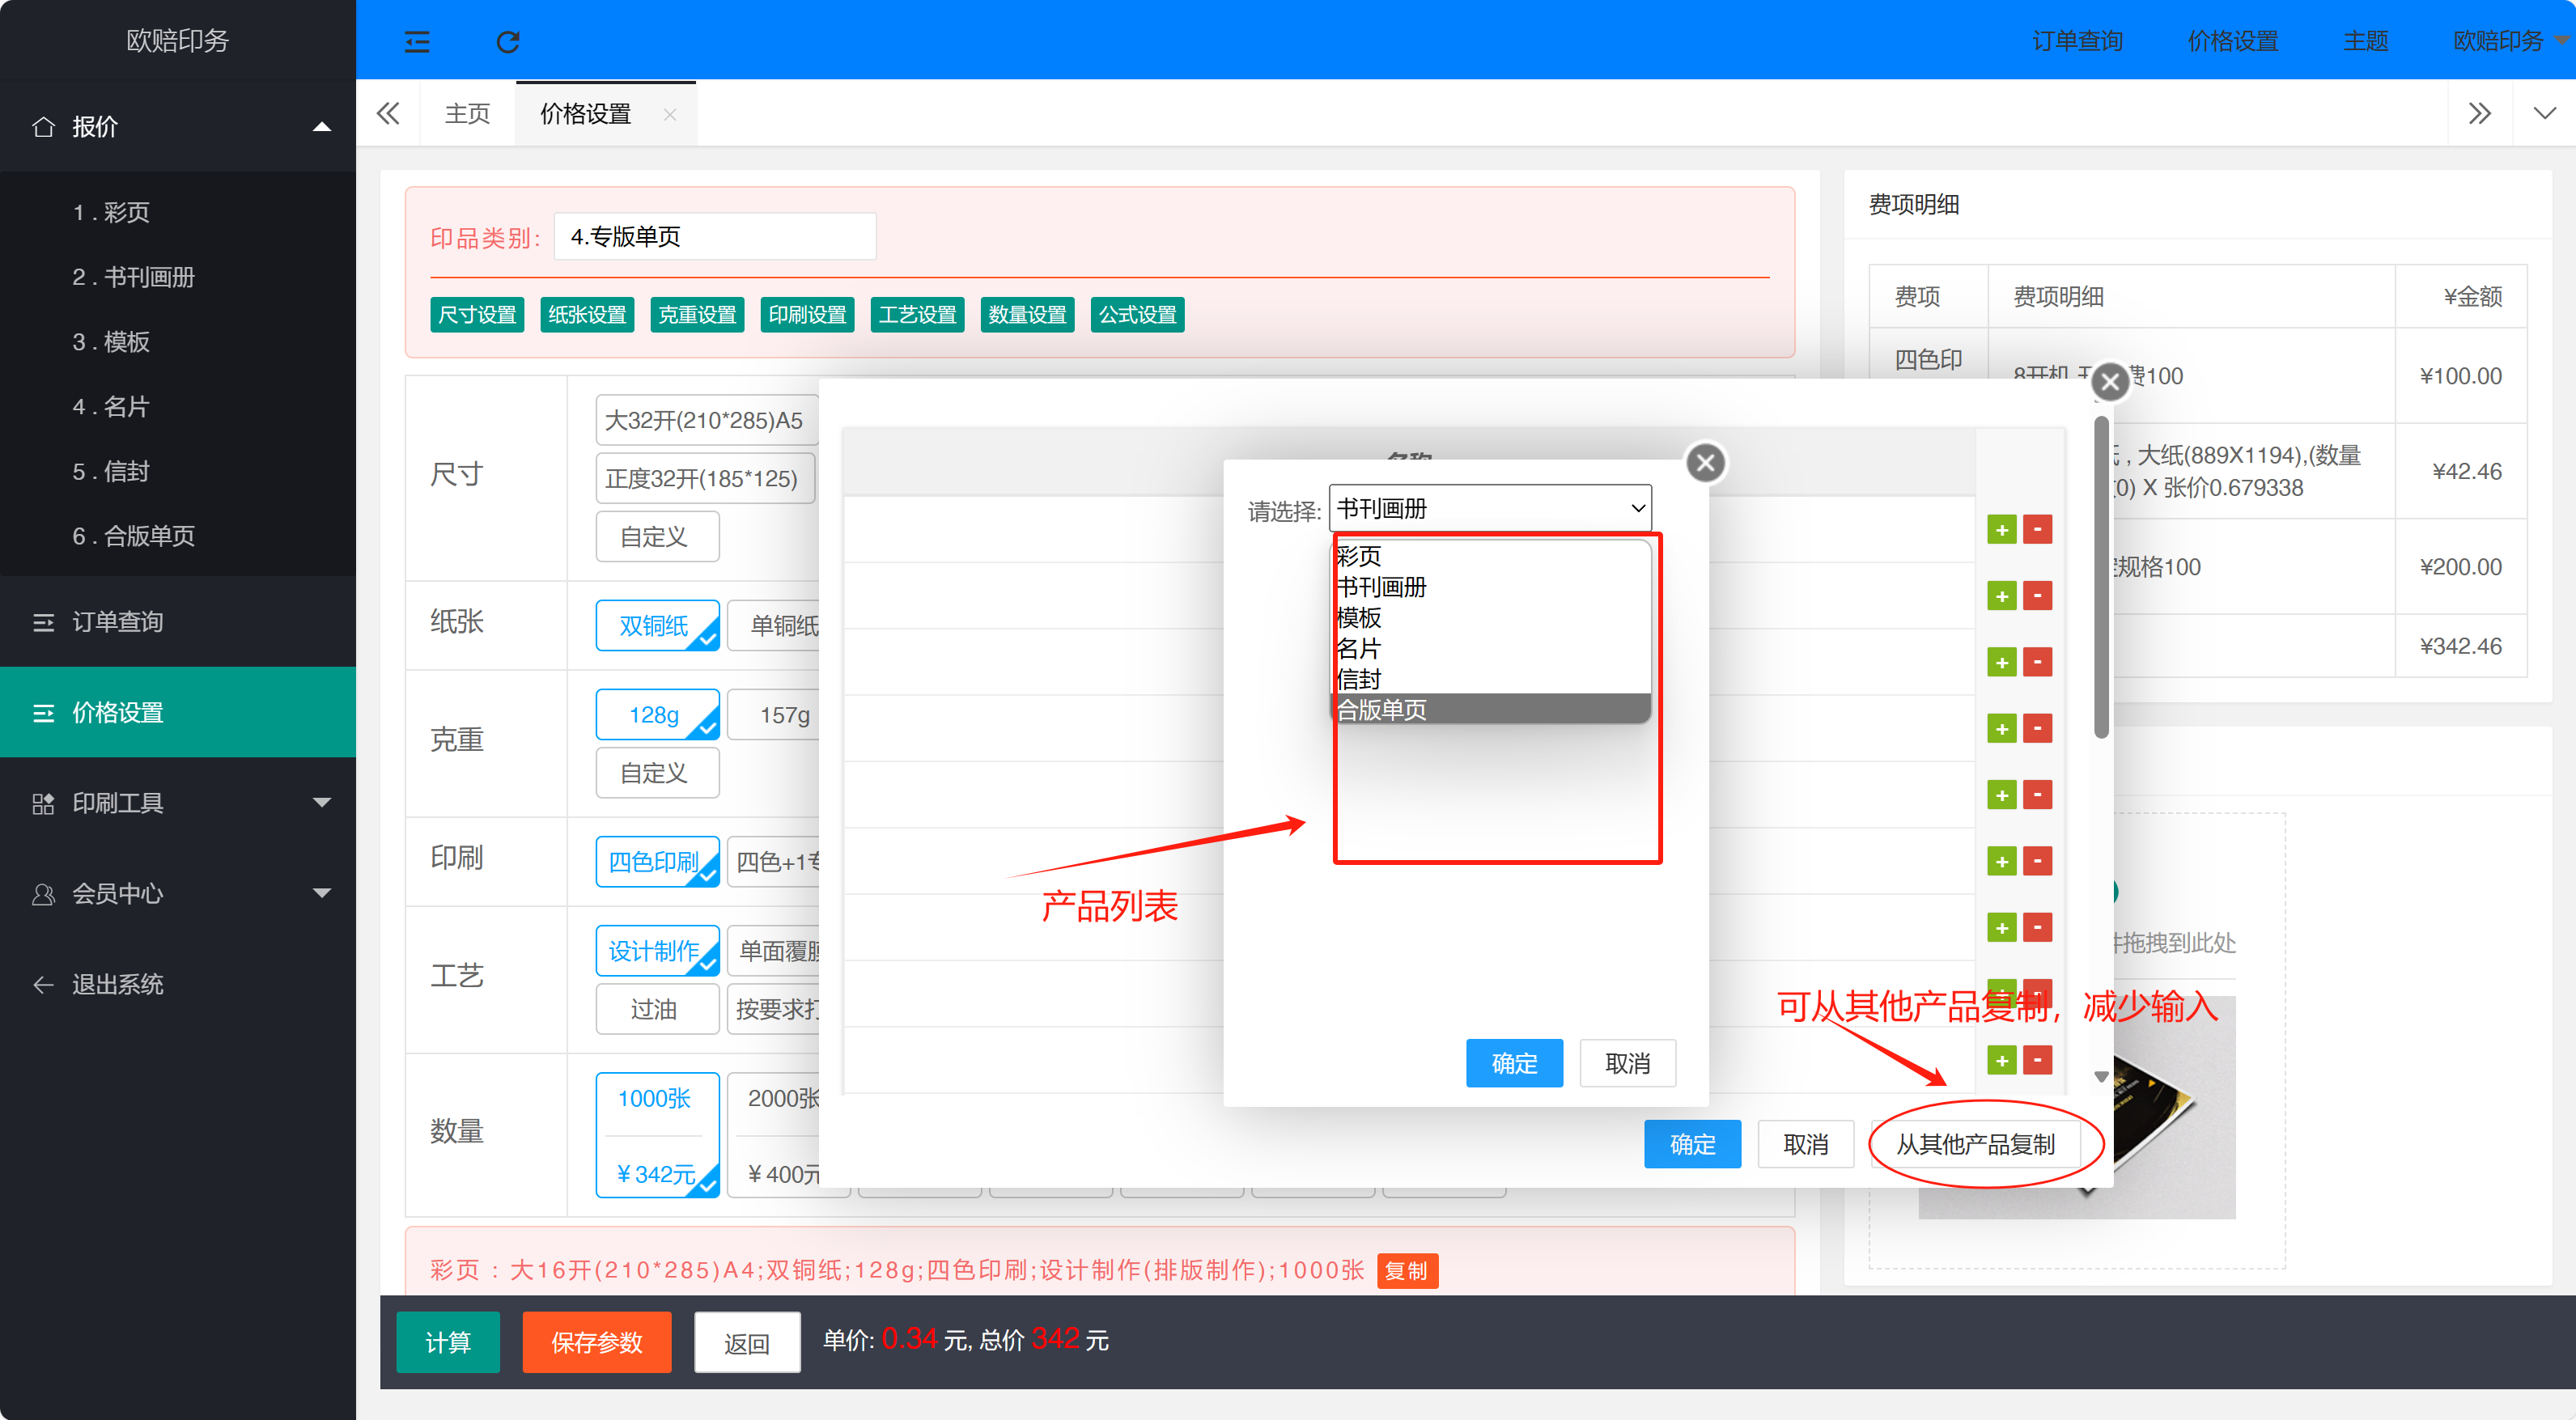Screen dimensions: 2576x1420
Task: Open the 请选择 product dropdown
Action: pos(1489,508)
